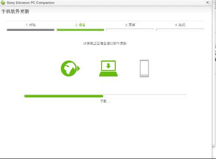
Task: Click the empty step 4 progress bar
Action: click(180, 30)
